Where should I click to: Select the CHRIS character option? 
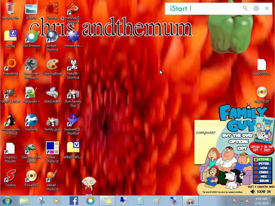263,172
